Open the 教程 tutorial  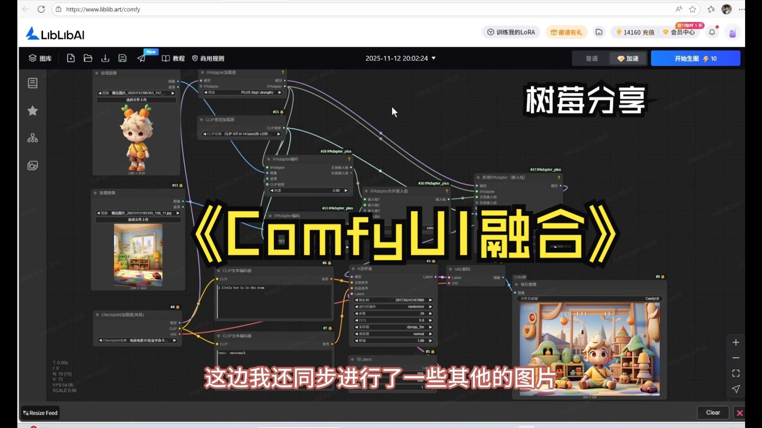tap(173, 58)
